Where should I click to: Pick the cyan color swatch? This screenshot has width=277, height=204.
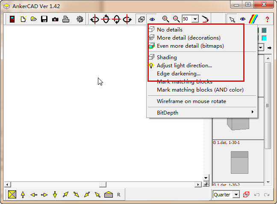[264, 38]
